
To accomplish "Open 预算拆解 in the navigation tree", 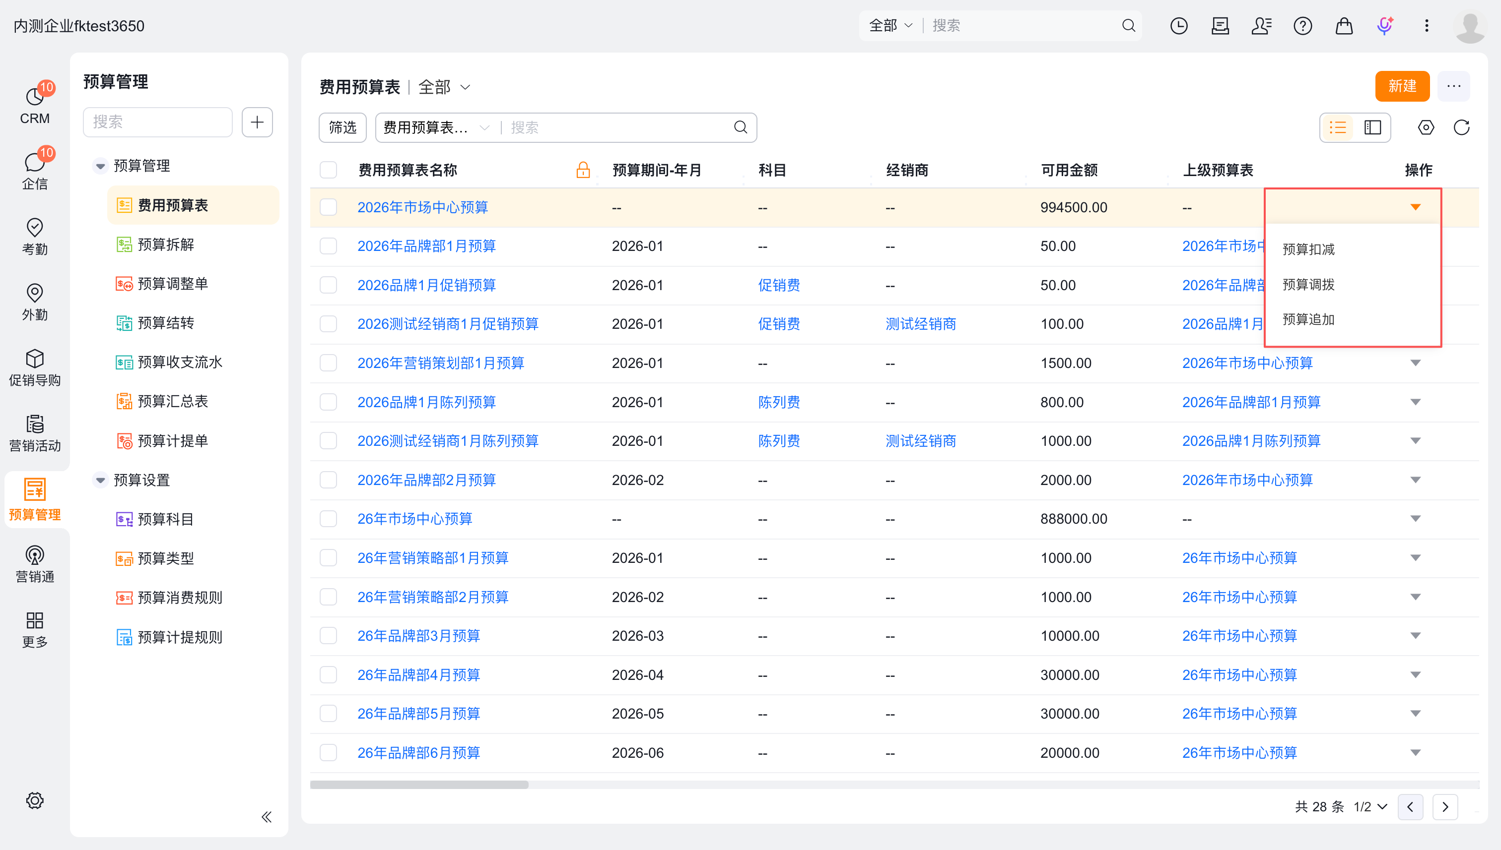I will (165, 244).
